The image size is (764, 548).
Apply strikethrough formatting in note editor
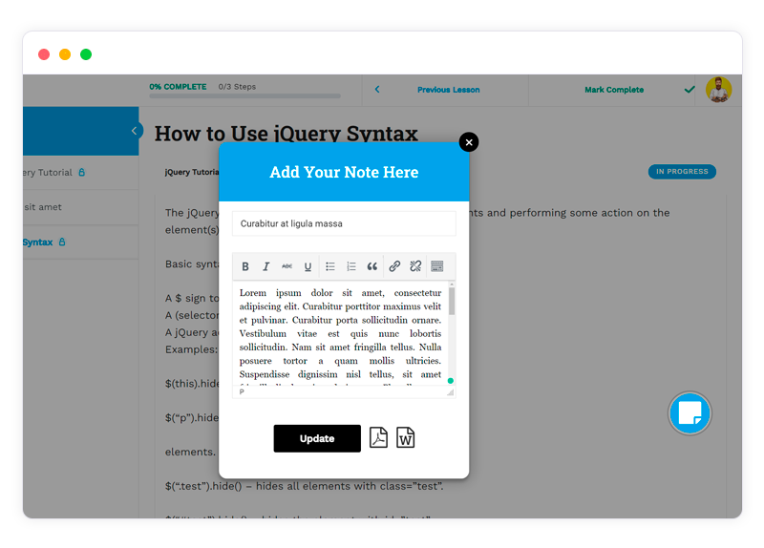(287, 266)
